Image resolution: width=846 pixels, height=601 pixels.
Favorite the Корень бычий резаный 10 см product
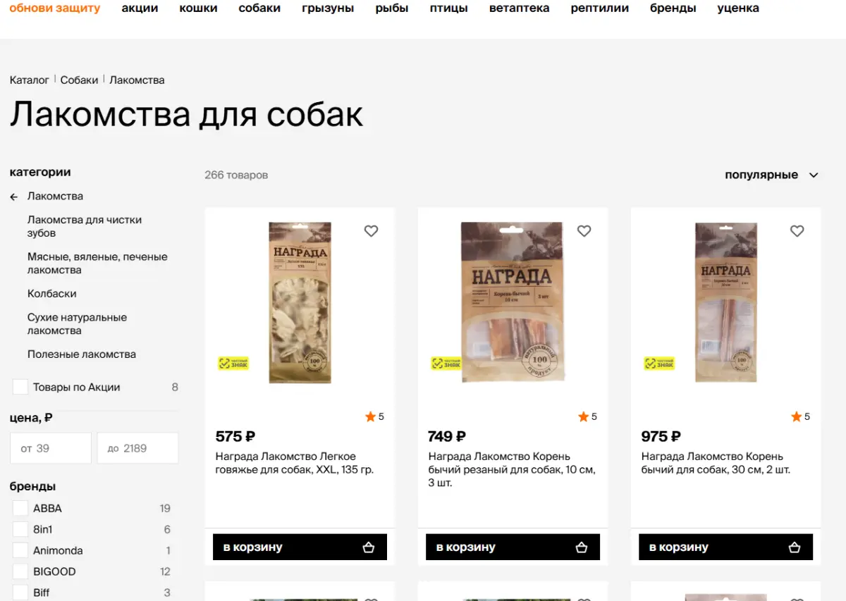coord(584,230)
